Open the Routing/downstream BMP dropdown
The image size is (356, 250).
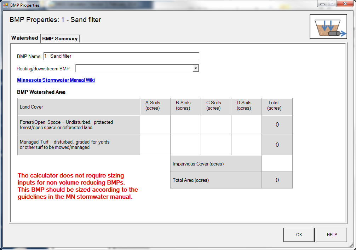[x=195, y=68]
